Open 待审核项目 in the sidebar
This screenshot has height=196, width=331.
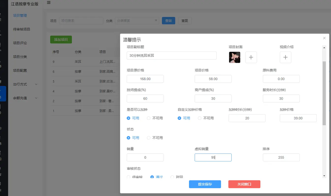[22, 29]
